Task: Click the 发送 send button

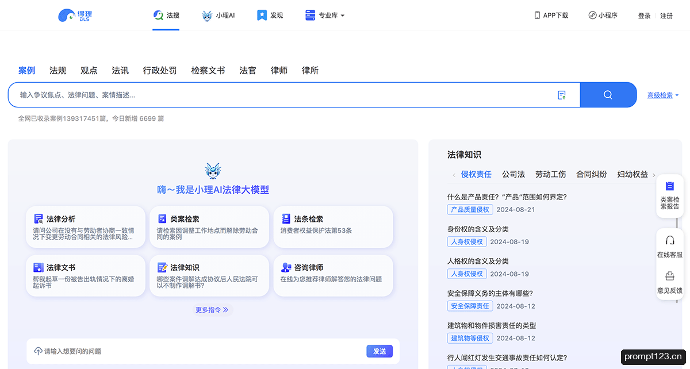Action: pos(379,351)
